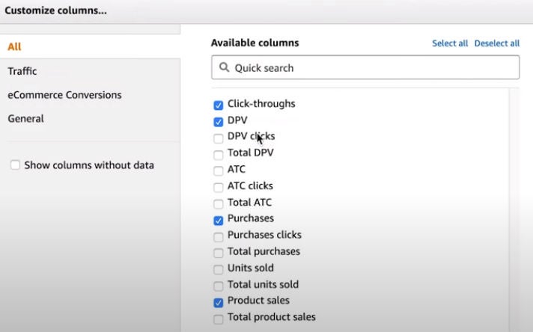Tick the Purchases clicks checkbox
The height and width of the screenshot is (332, 533).
point(219,236)
